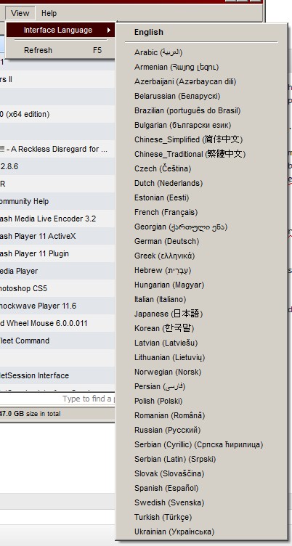292x546 pixels.
Task: Select 'ash Player 11 Plugin' row
Action: coord(57,253)
